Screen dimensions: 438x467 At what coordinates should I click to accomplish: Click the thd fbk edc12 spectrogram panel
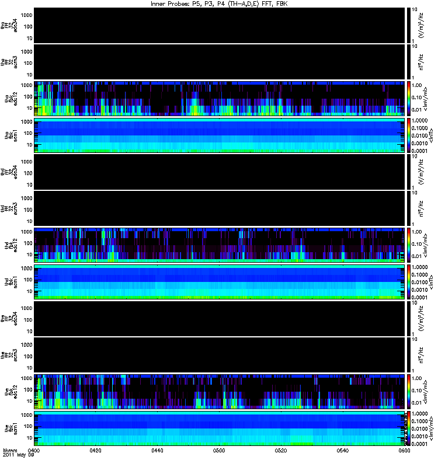tap(220, 245)
